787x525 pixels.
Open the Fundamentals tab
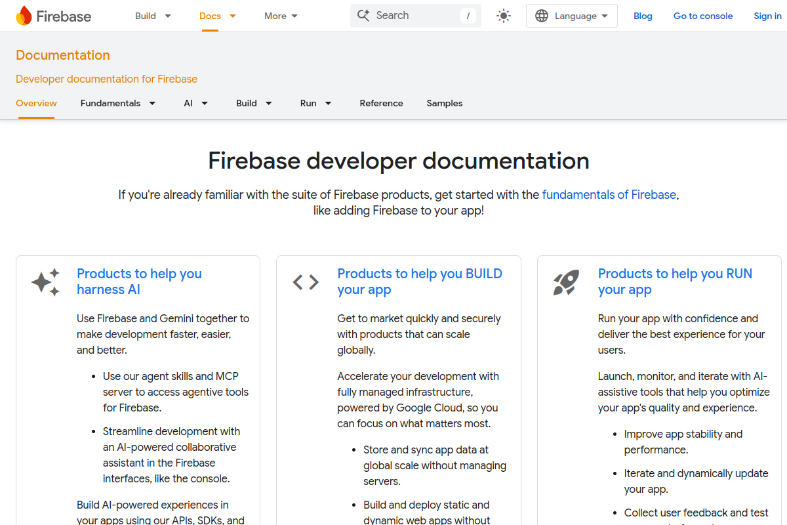pyautogui.click(x=110, y=103)
